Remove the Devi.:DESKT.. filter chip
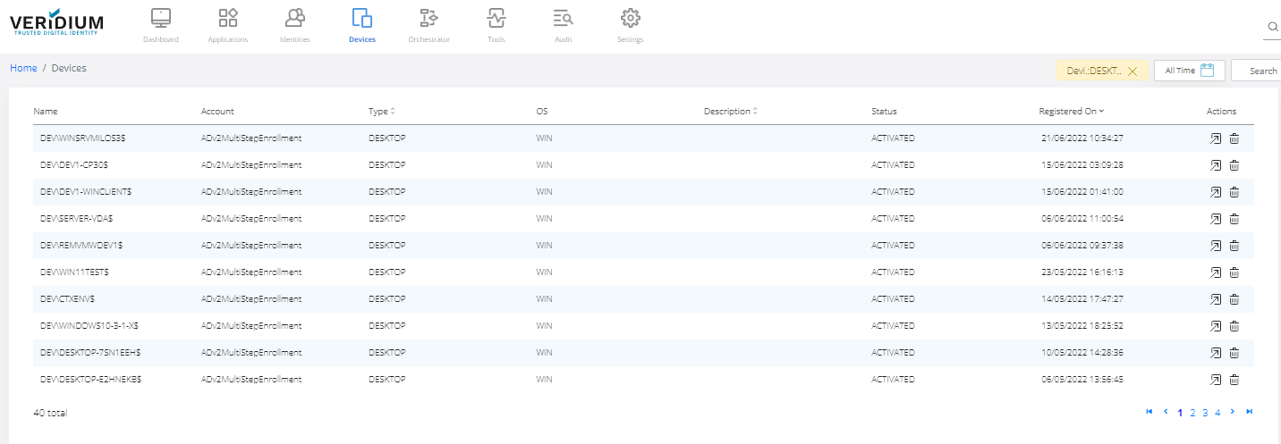This screenshot has width=1281, height=444. tap(1133, 71)
